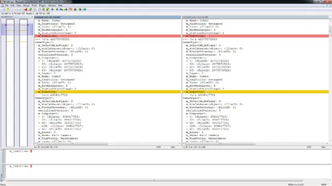Viewport: 332px width, 186px height.
Task: Click '- 23: {fileID: 2075572822}' in right pane
Action: pyautogui.click(x=209, y=70)
